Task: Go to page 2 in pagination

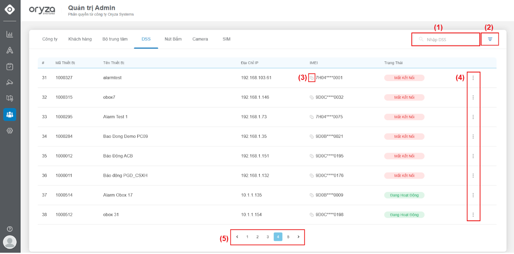Action: pos(258,236)
